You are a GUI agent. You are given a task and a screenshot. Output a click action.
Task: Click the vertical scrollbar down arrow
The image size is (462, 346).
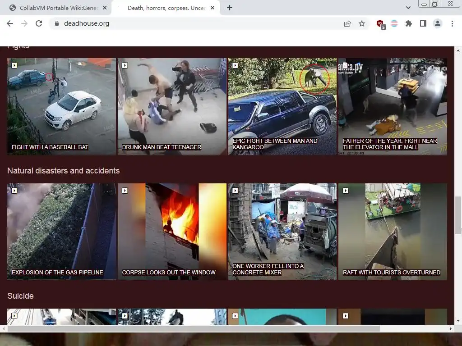458,321
